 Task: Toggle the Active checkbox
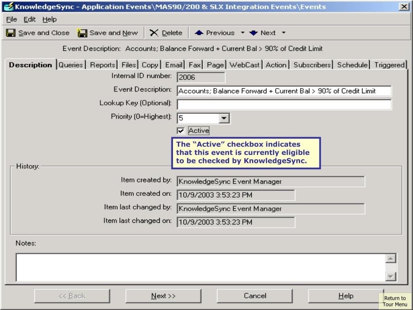pyautogui.click(x=181, y=131)
